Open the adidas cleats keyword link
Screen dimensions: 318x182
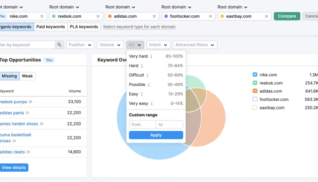coord(12,152)
